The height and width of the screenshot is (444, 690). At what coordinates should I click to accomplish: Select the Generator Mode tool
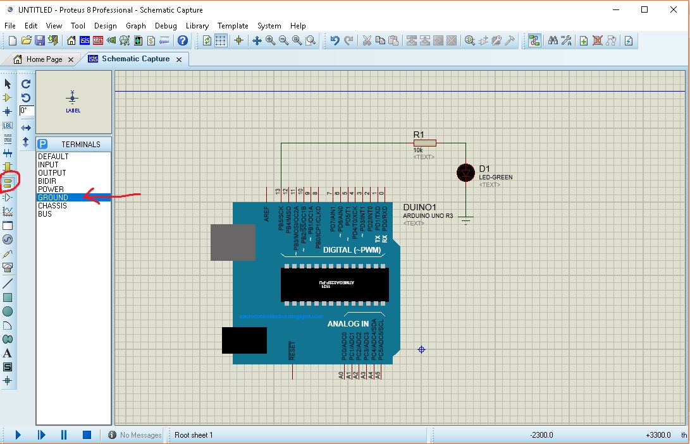point(8,238)
